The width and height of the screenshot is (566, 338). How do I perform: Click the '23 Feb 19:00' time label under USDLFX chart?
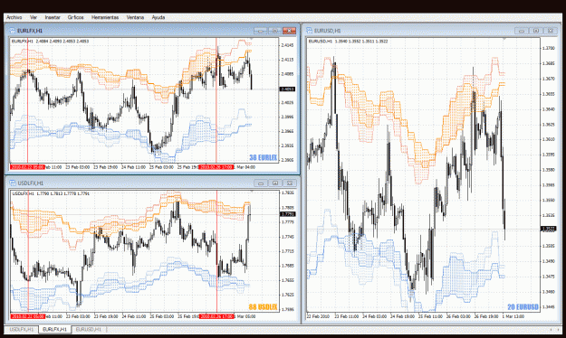pos(106,316)
